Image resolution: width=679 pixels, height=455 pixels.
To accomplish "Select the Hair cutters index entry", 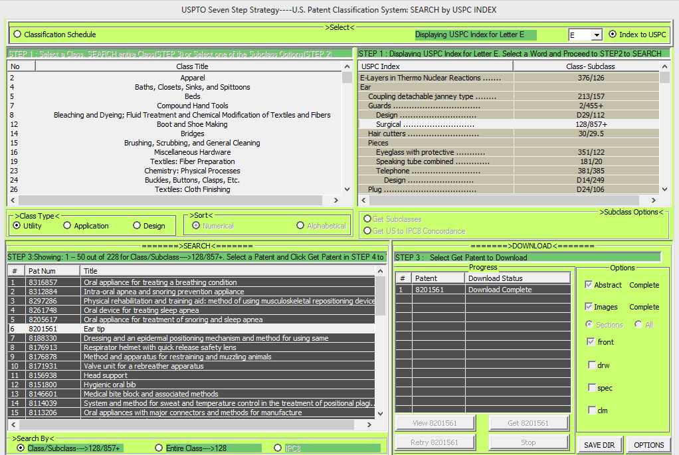I will point(509,134).
